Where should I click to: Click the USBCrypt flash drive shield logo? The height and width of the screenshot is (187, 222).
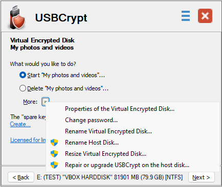pos(17,17)
